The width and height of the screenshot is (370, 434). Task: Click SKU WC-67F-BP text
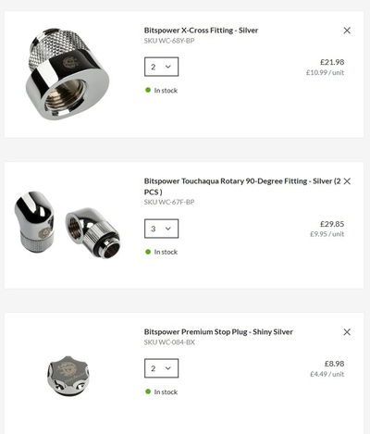coord(169,202)
